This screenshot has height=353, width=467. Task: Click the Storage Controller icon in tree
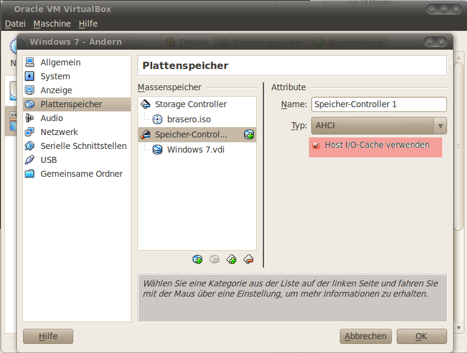pyautogui.click(x=145, y=104)
